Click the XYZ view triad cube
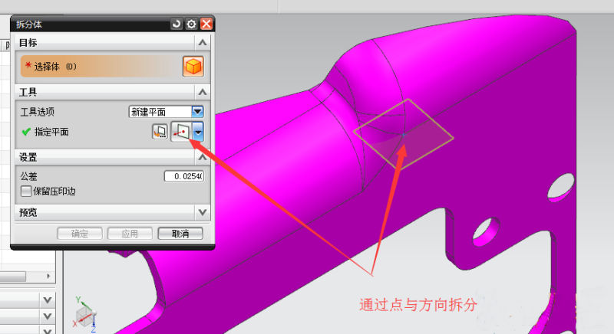 [84, 314]
